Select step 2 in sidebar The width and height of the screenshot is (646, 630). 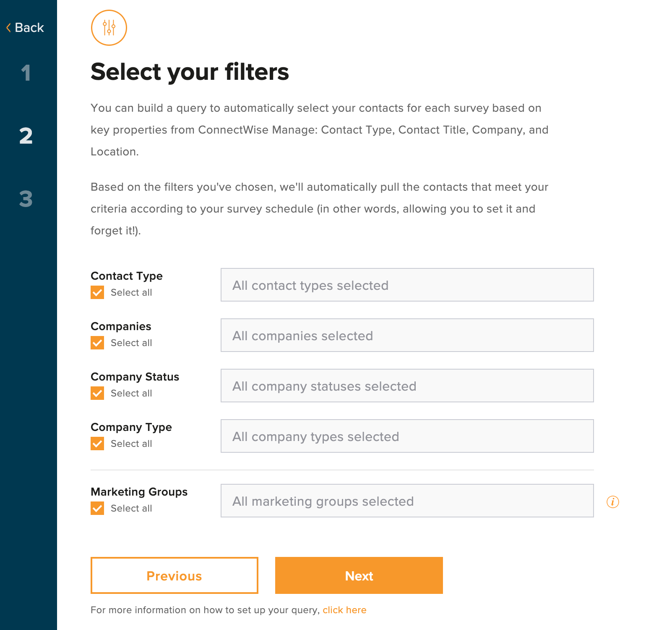[26, 136]
